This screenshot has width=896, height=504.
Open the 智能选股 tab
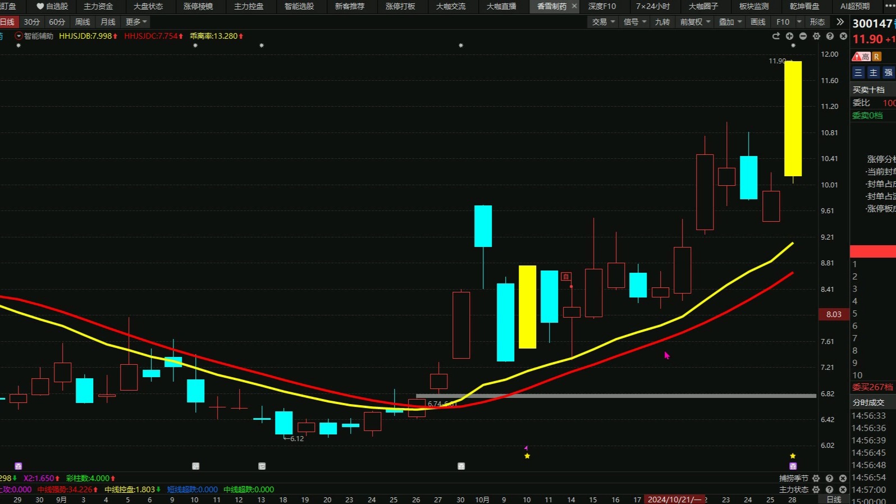tap(299, 6)
